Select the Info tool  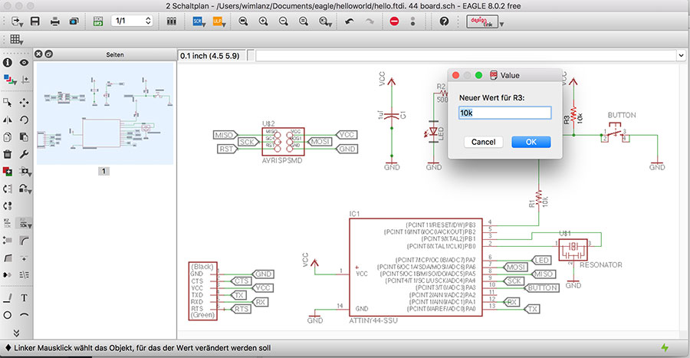[x=8, y=63]
